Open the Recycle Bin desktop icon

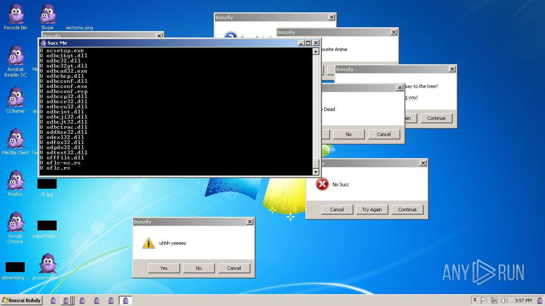(15, 17)
